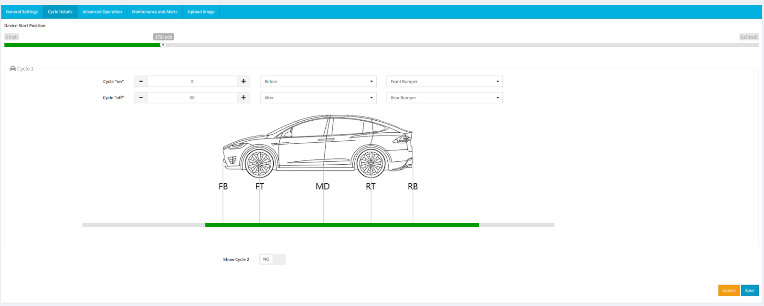764x306 pixels.
Task: Open the Advanced Operation tab
Action: (102, 12)
